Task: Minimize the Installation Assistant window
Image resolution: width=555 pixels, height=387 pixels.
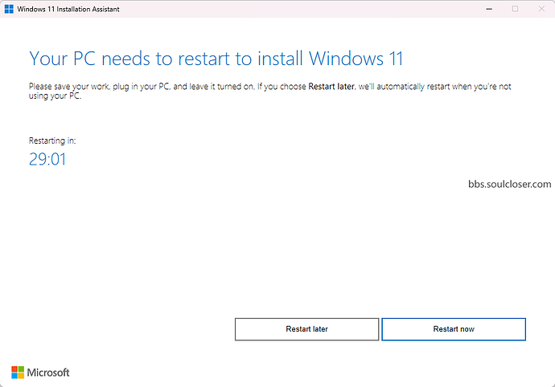Action: [x=489, y=9]
